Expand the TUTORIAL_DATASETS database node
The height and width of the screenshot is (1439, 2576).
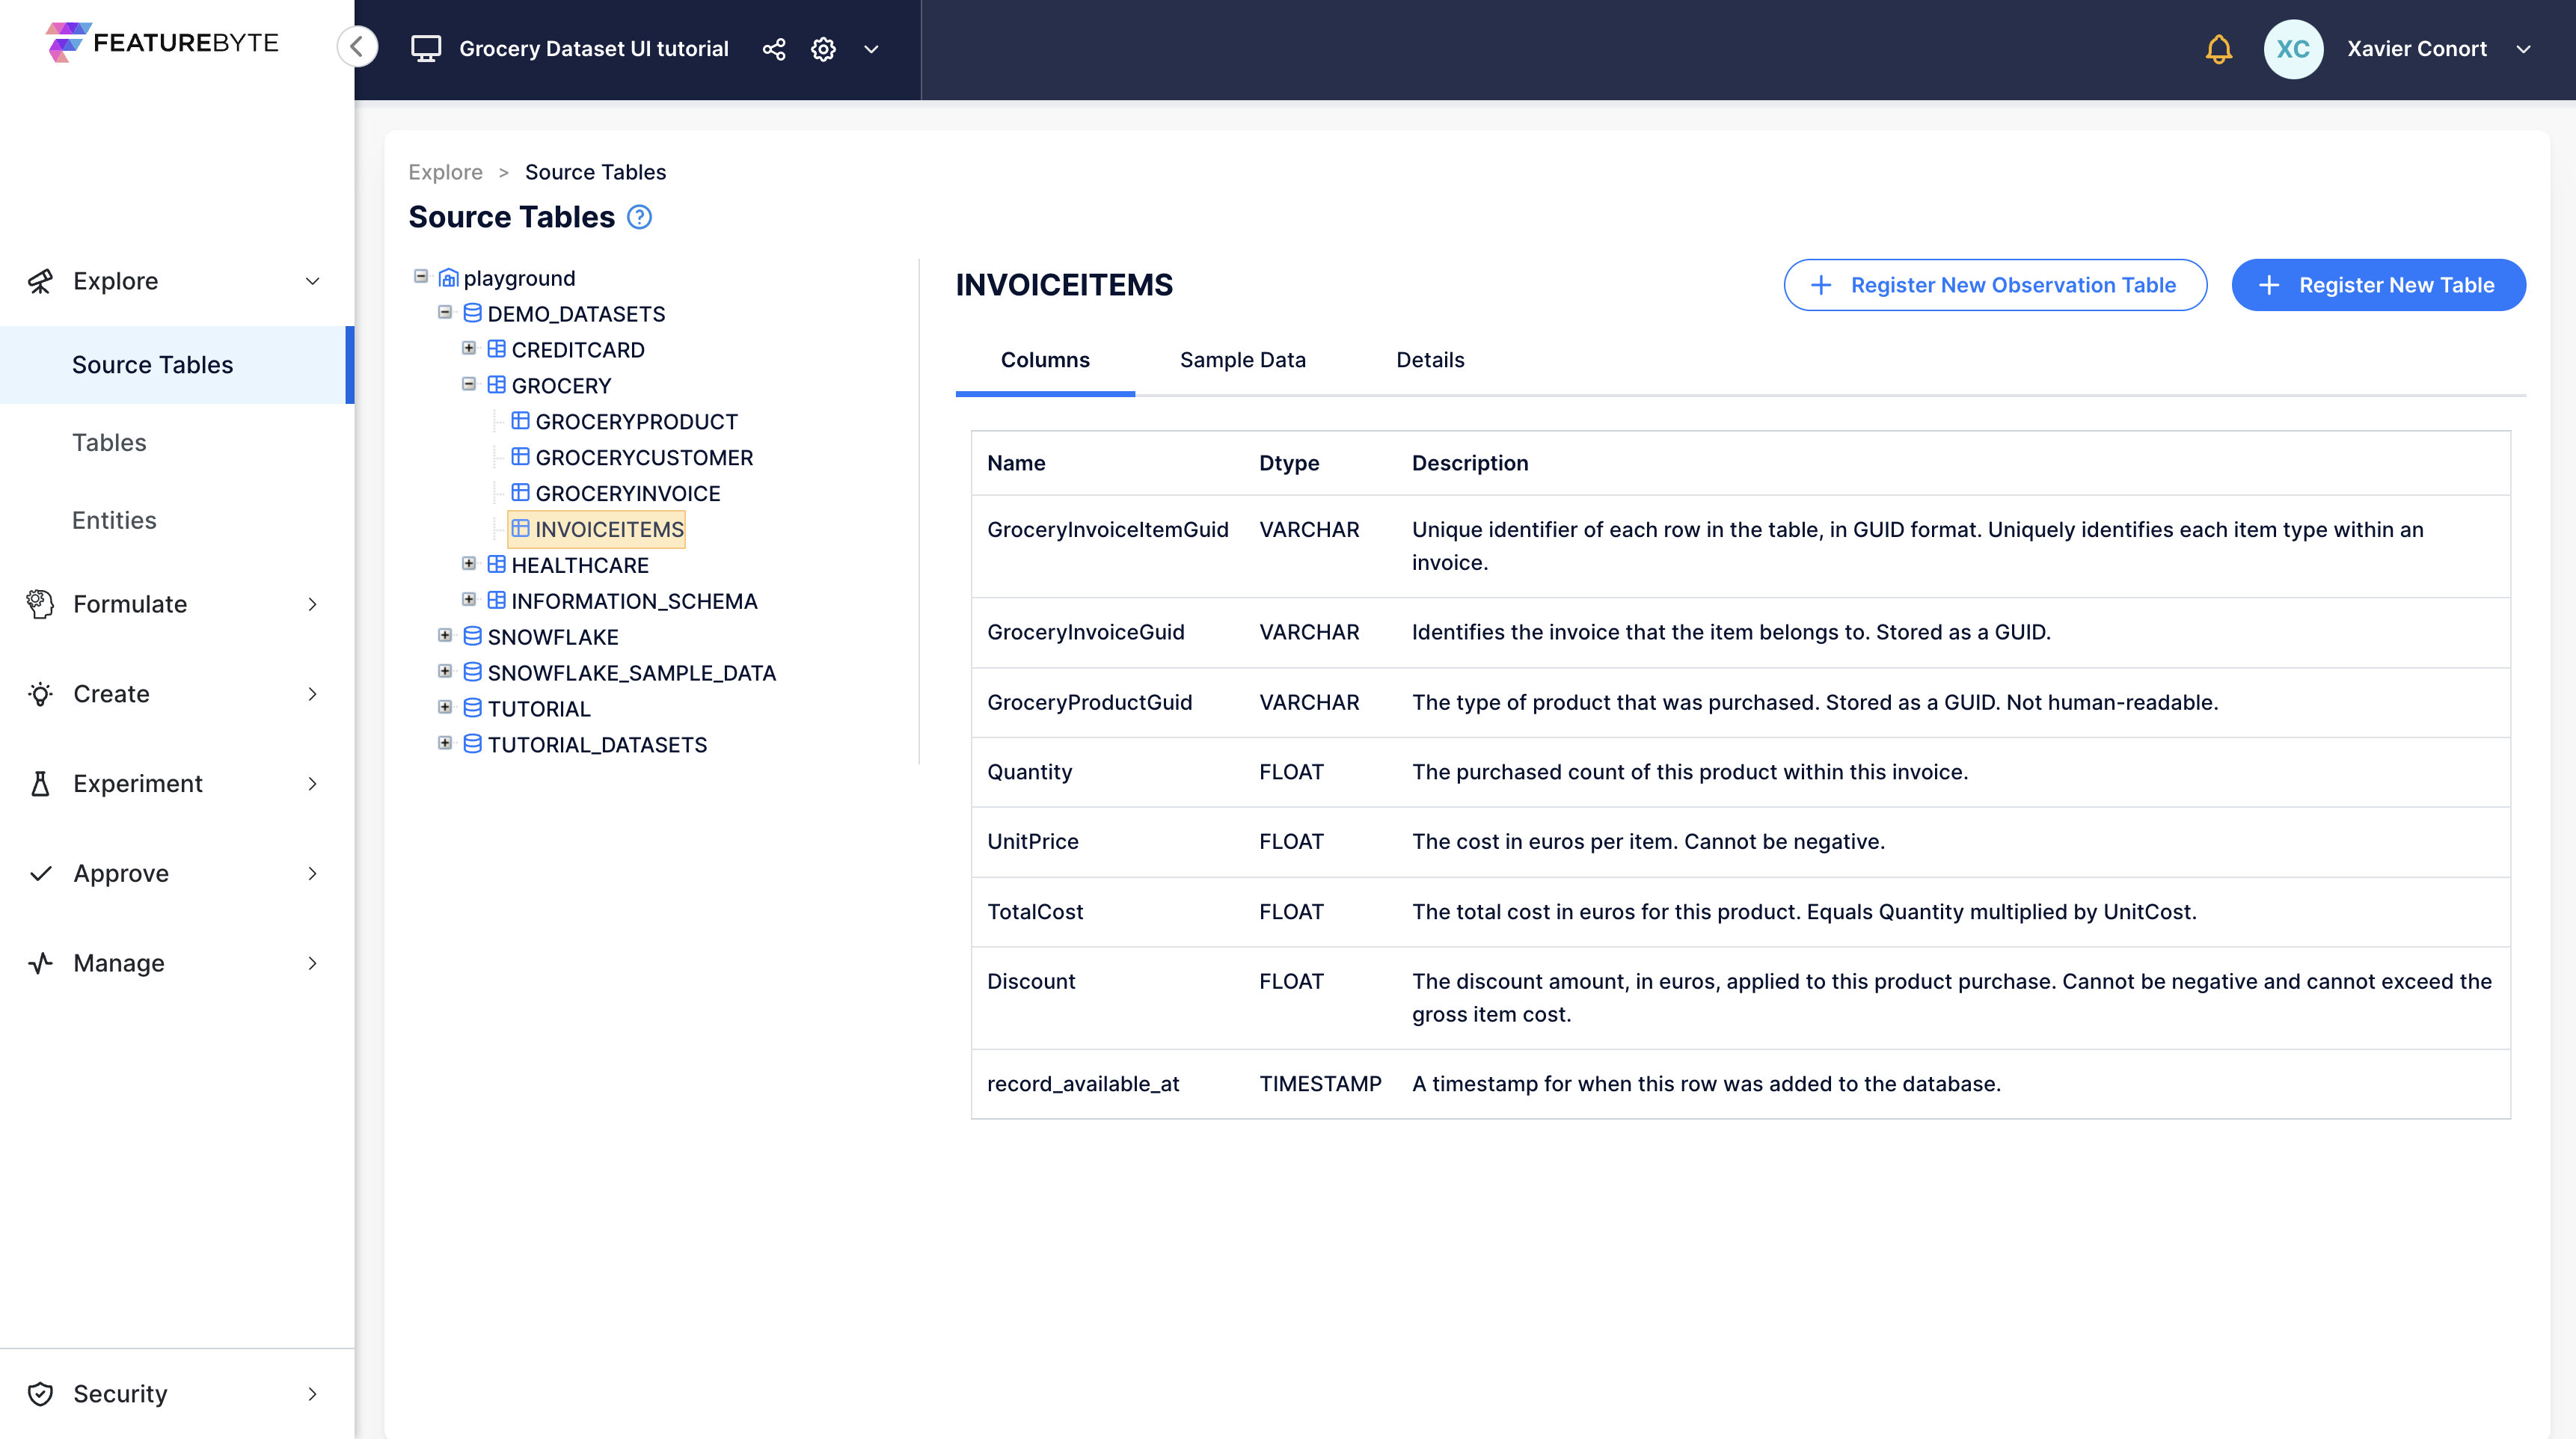coord(445,743)
